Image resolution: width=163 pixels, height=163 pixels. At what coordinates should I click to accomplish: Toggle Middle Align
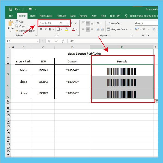[88, 23]
